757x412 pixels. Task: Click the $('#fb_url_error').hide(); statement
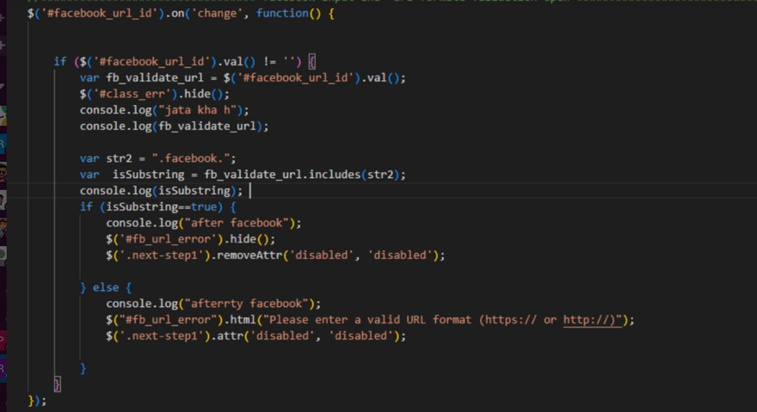click(x=190, y=239)
